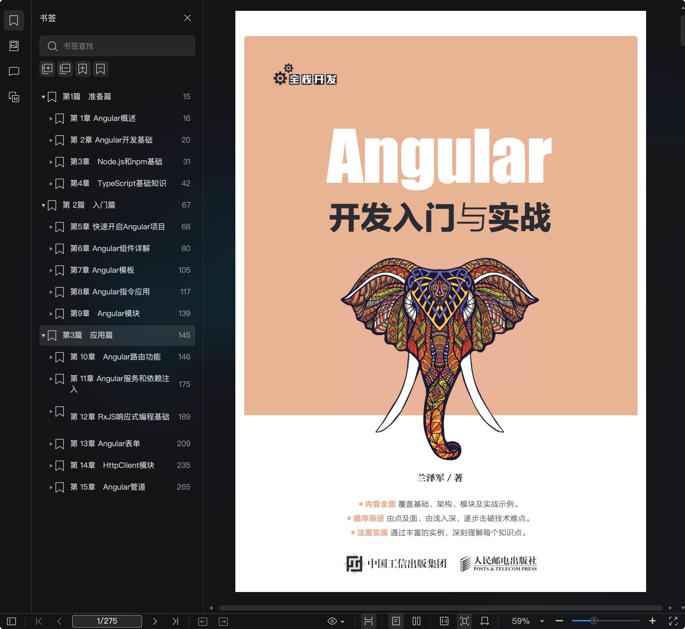Click the bookmark search field
The height and width of the screenshot is (629, 685).
pos(117,46)
